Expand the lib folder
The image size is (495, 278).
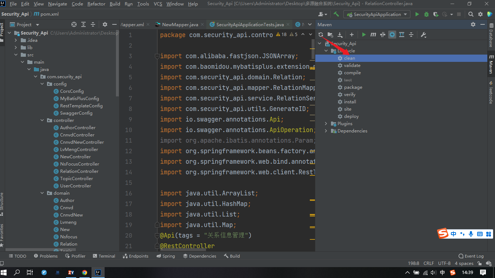[x=16, y=47]
